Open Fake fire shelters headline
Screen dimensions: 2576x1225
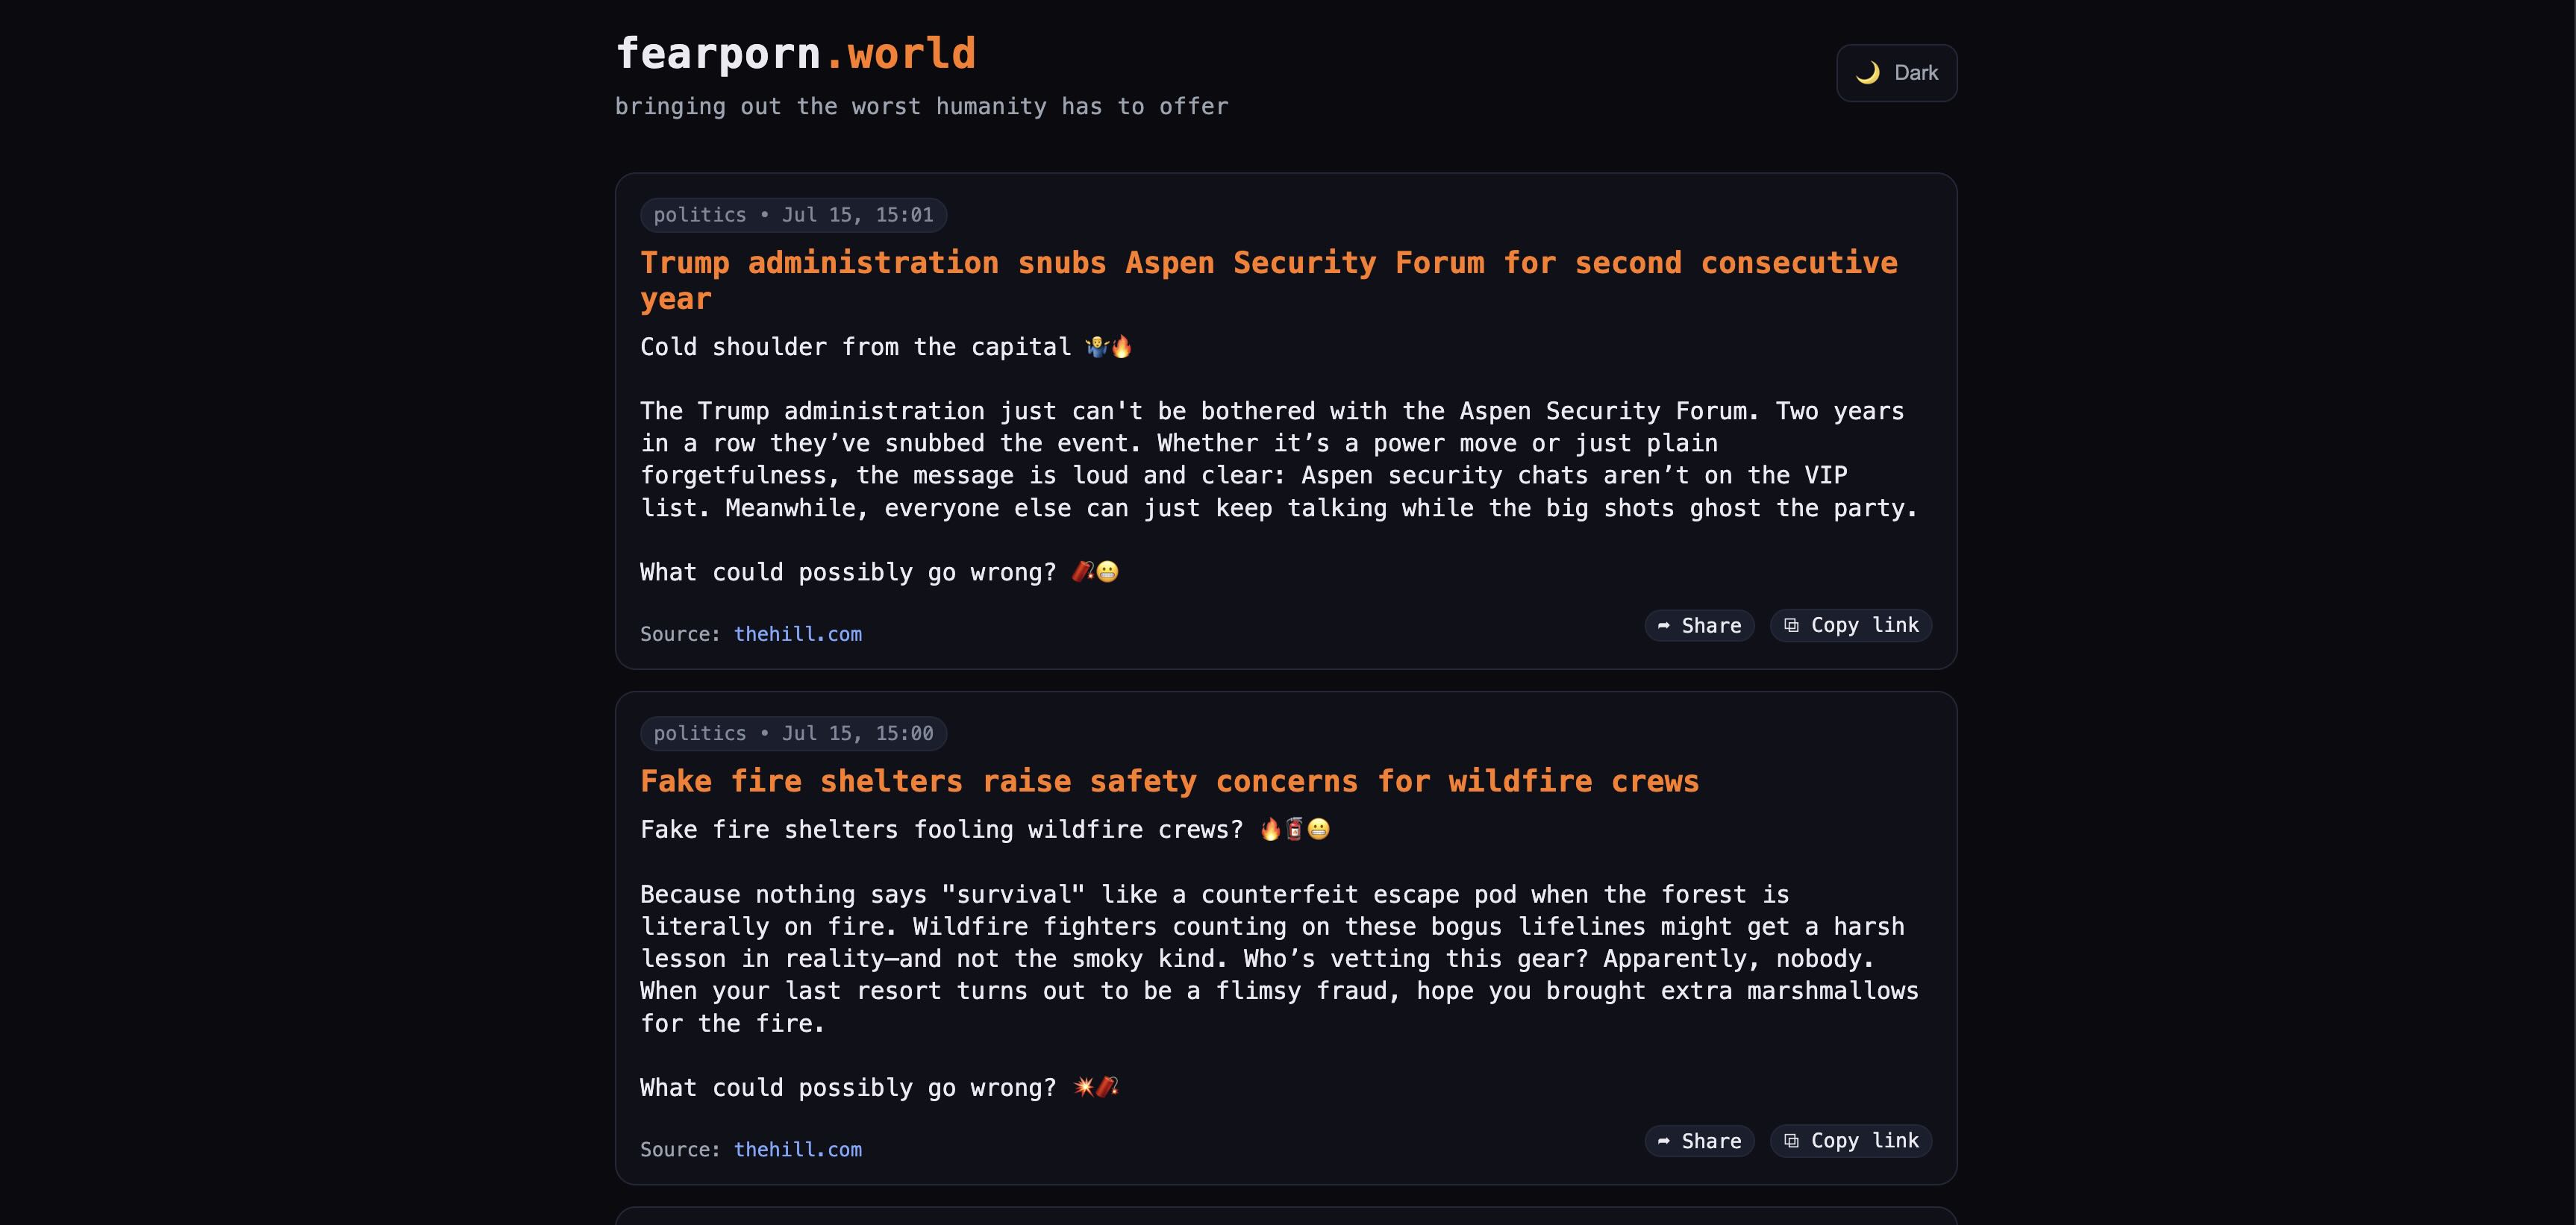click(x=1169, y=781)
